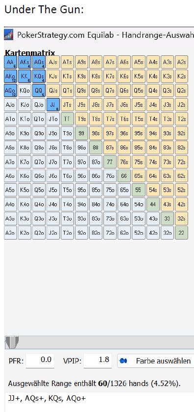Deselect the JJ pocket pair cell
Image resolution: width=194 pixels, height=412 pixels.
[53, 105]
